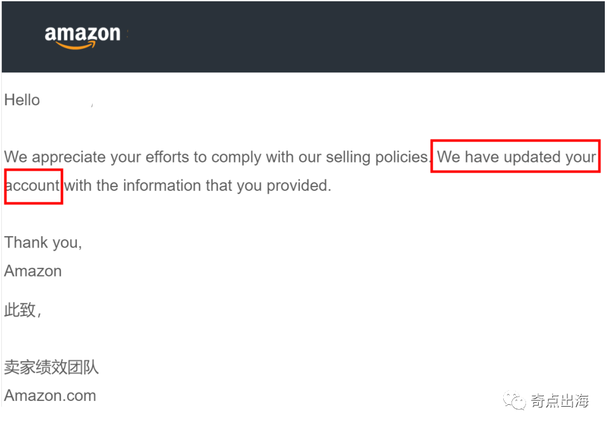This screenshot has height=427, width=608.
Task: Click the phrase "selling policies"
Action: (x=377, y=157)
